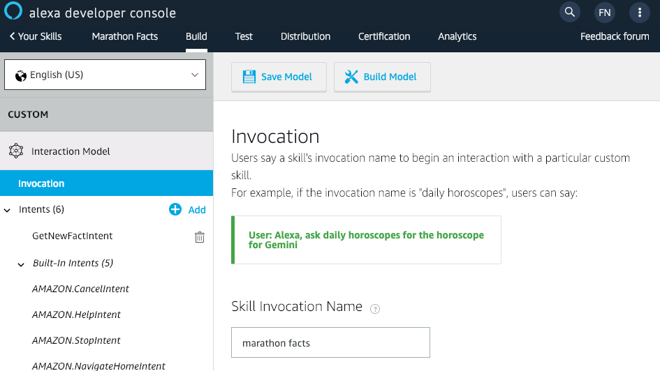
Task: Switch to the Test tab
Action: pos(244,36)
